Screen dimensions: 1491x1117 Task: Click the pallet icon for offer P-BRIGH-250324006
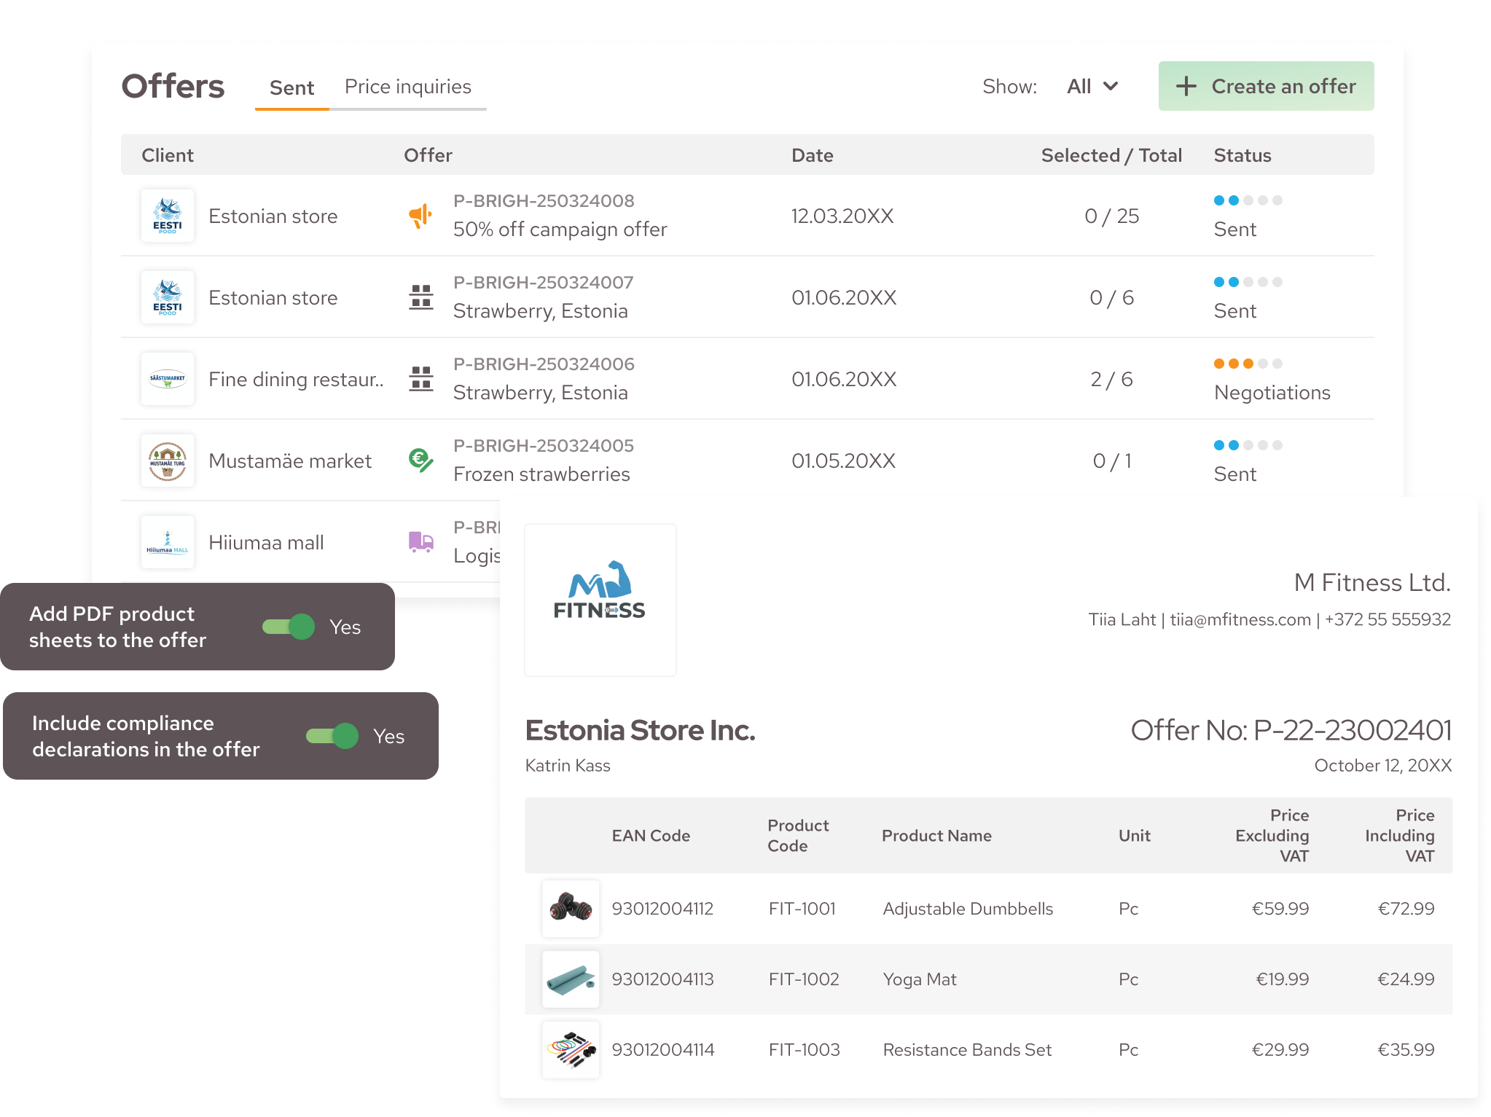click(420, 379)
